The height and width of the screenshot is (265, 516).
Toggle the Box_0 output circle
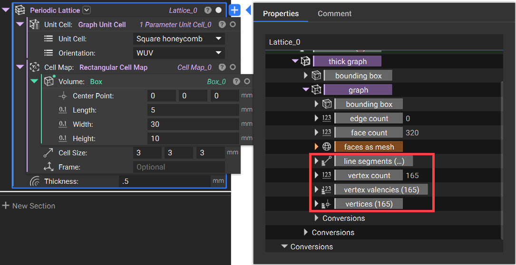(247, 82)
